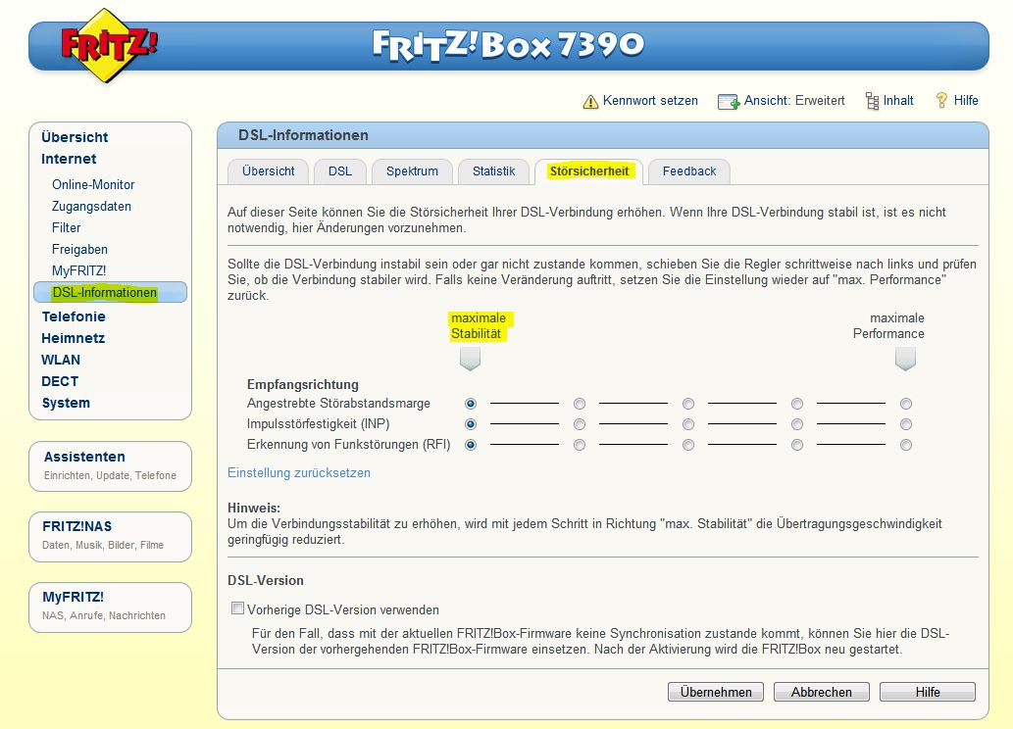Expand the WLAN navigation section
Image resolution: width=1013 pixels, height=729 pixels.
click(61, 360)
